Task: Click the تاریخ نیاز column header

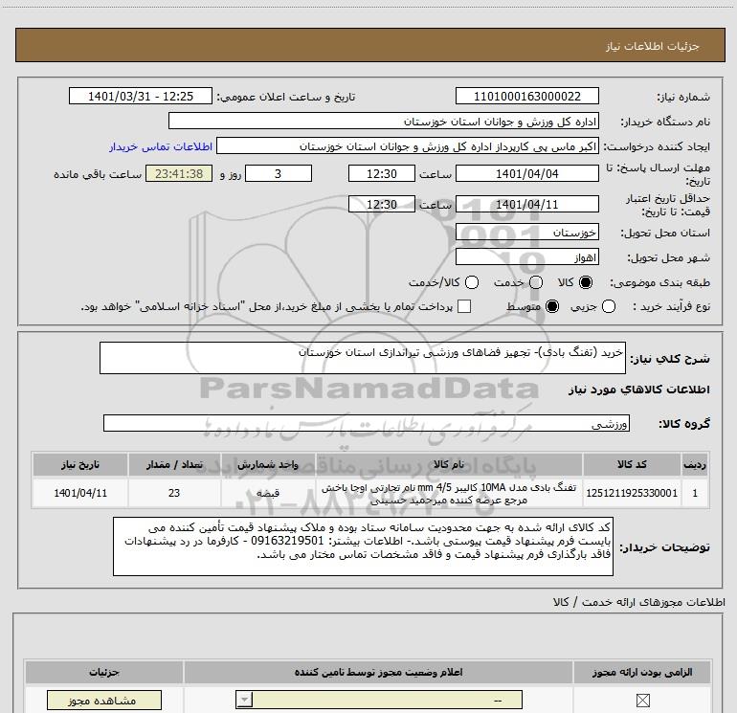Action: pyautogui.click(x=80, y=464)
